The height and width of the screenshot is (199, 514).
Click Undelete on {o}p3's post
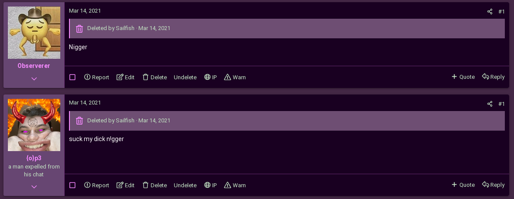[185, 185]
